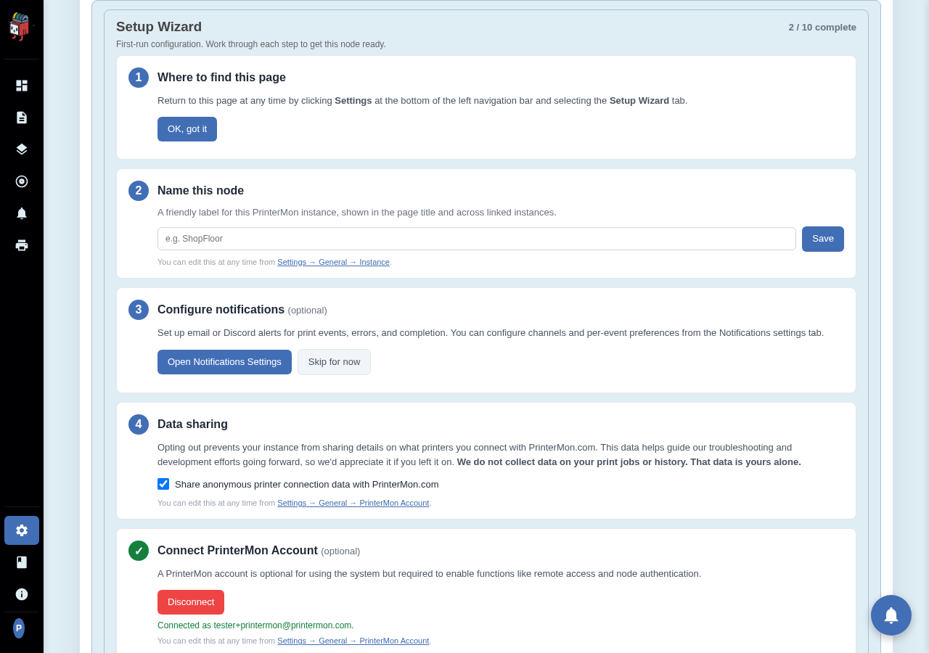Click the "2 / 10 complete" progress text
The height and width of the screenshot is (653, 929).
coord(822,28)
